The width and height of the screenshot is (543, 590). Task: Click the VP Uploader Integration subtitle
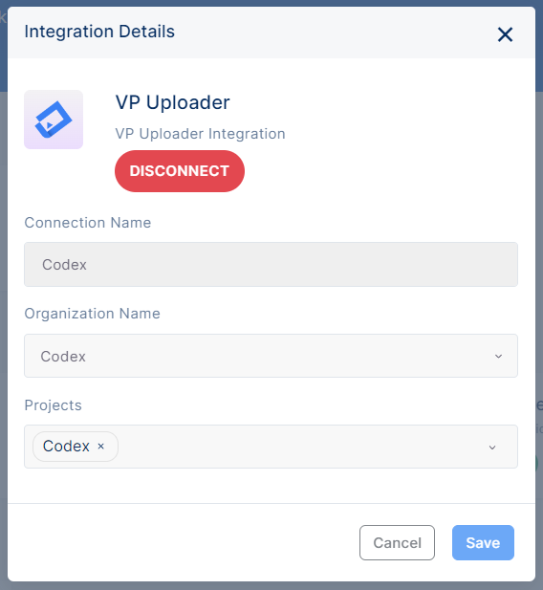pos(200,134)
